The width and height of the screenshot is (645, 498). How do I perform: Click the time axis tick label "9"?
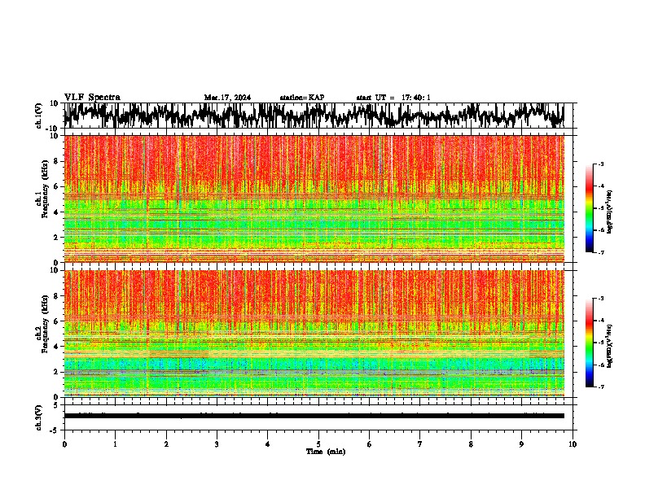click(x=521, y=444)
